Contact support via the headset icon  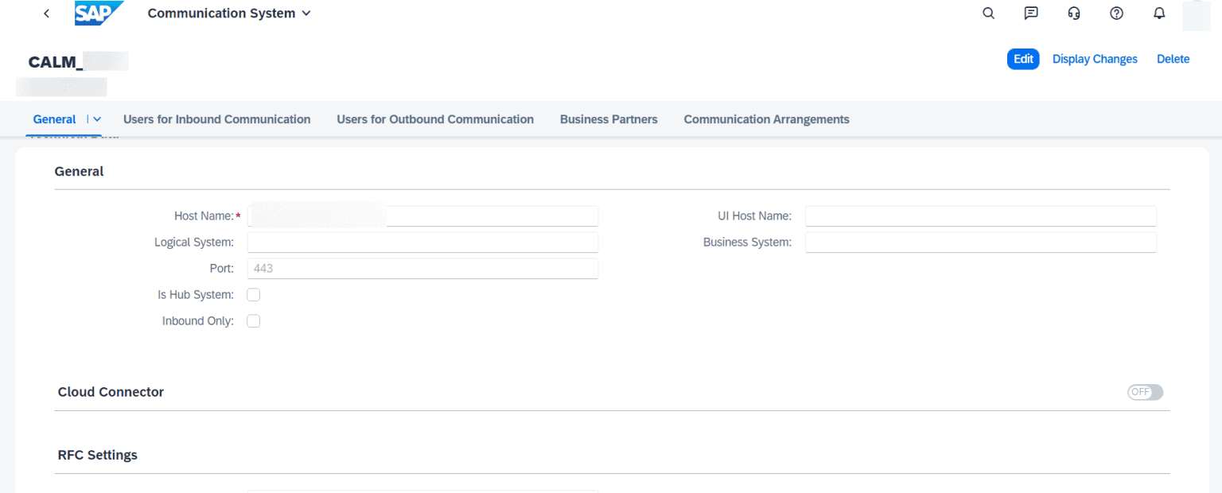(1074, 14)
